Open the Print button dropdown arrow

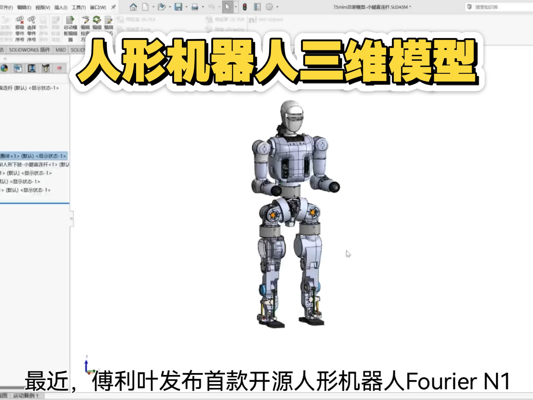pyautogui.click(x=203, y=7)
